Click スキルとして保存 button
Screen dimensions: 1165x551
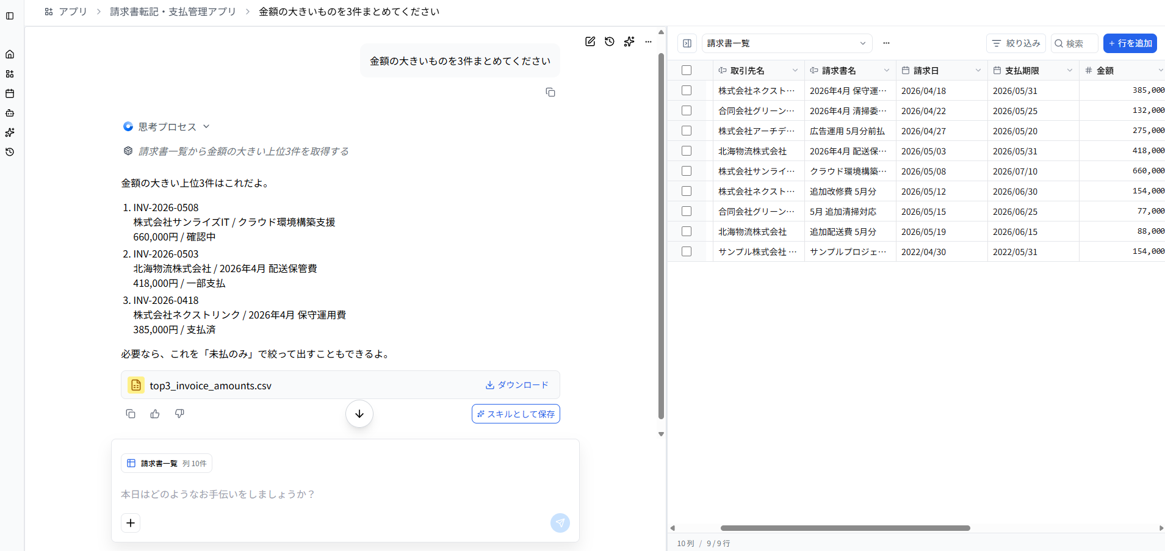[x=516, y=414]
